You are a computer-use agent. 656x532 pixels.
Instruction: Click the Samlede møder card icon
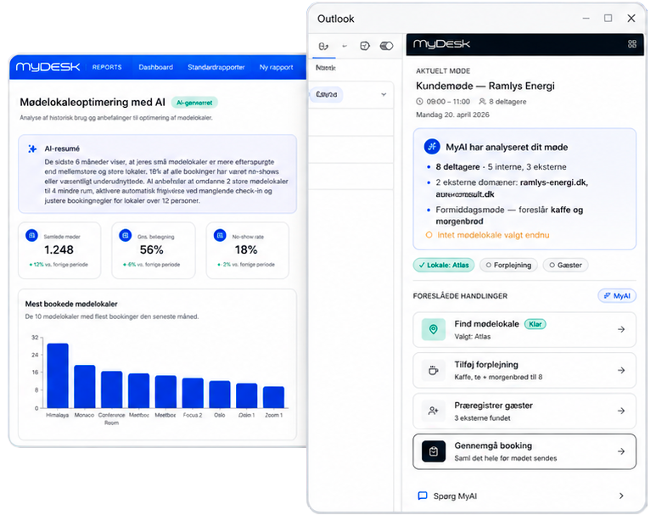coord(31,236)
